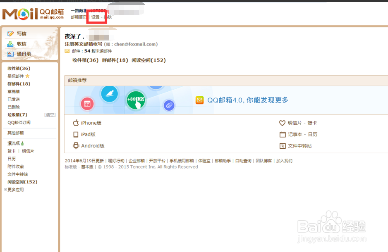Screen dimensions: 388x252
Task: Open 收信 to receive mail
Action: pos(22,44)
